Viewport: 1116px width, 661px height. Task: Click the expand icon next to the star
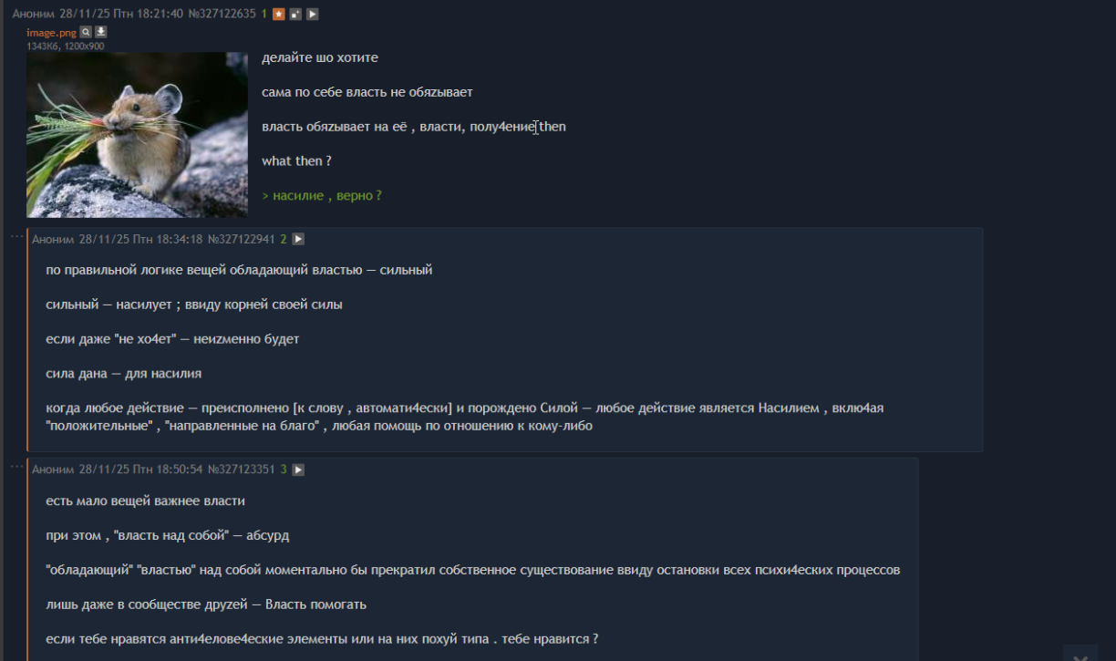[296, 15]
